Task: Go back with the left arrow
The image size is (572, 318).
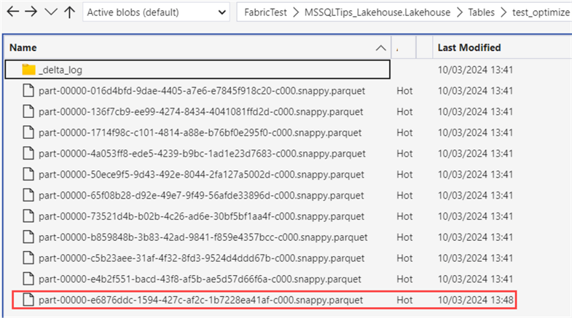Action: tap(13, 12)
